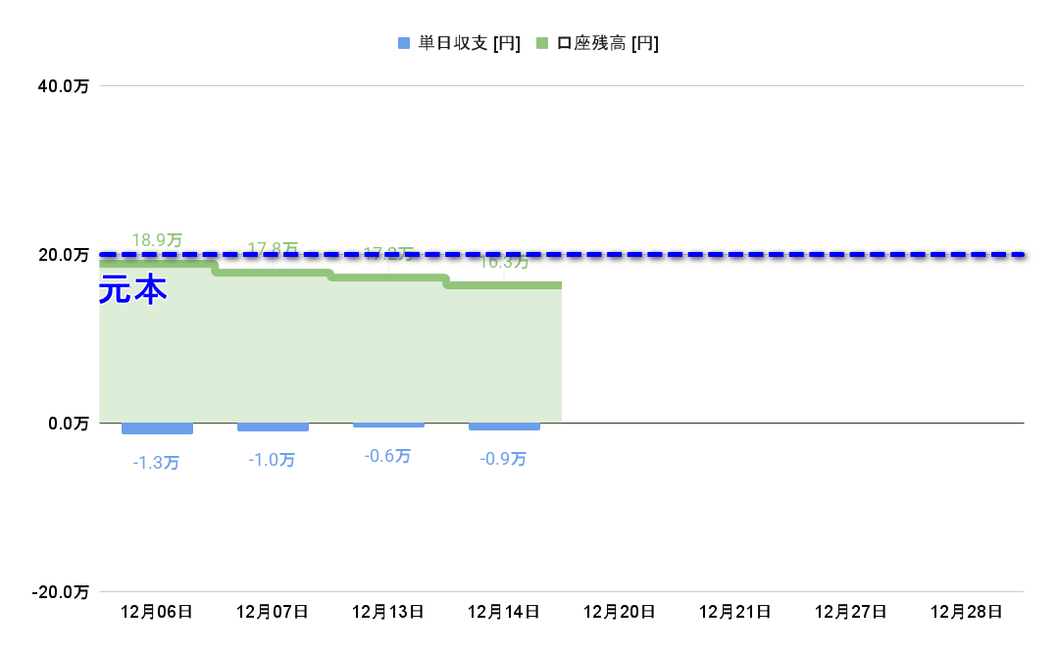Image resolution: width=1057 pixels, height=654 pixels.
Task: Select the 12月28日 x-axis label
Action: (966, 612)
